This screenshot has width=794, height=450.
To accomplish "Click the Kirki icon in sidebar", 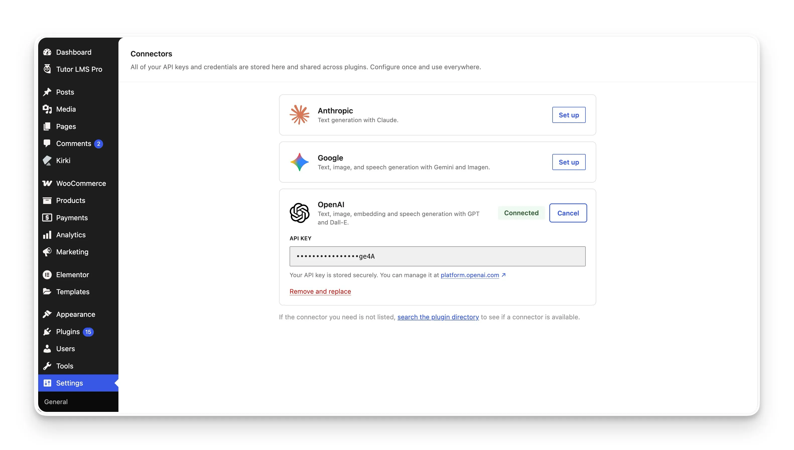I will point(47,160).
